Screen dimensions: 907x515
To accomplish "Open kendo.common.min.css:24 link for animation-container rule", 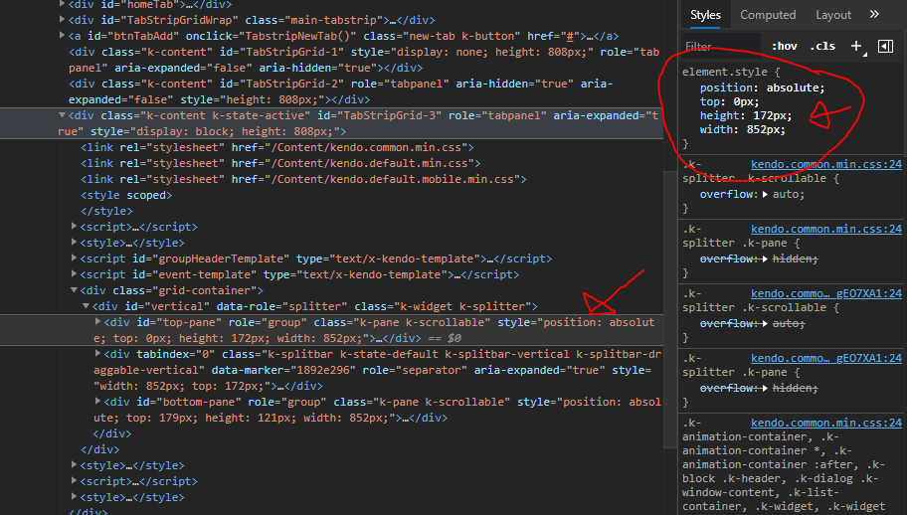I will [826, 424].
